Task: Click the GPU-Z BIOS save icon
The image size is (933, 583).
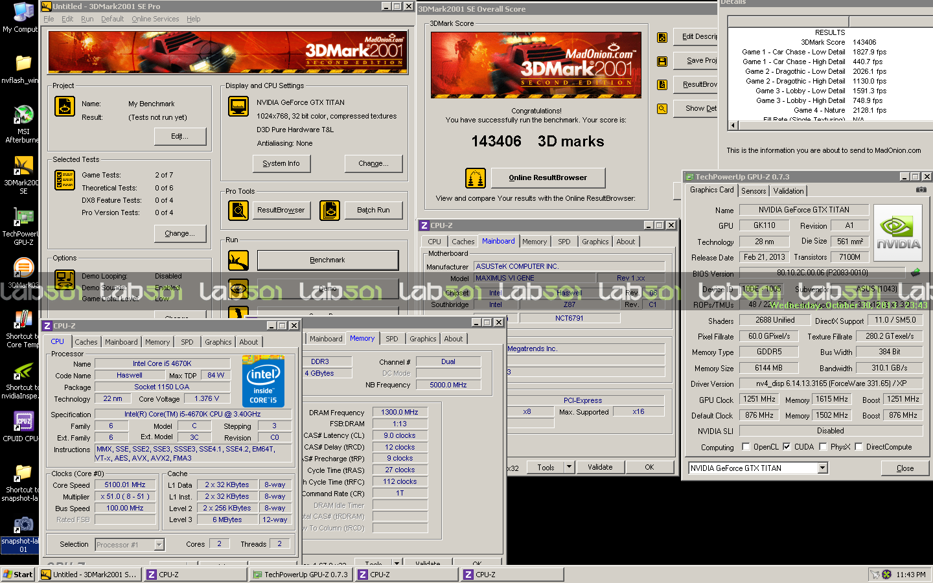Action: point(916,273)
